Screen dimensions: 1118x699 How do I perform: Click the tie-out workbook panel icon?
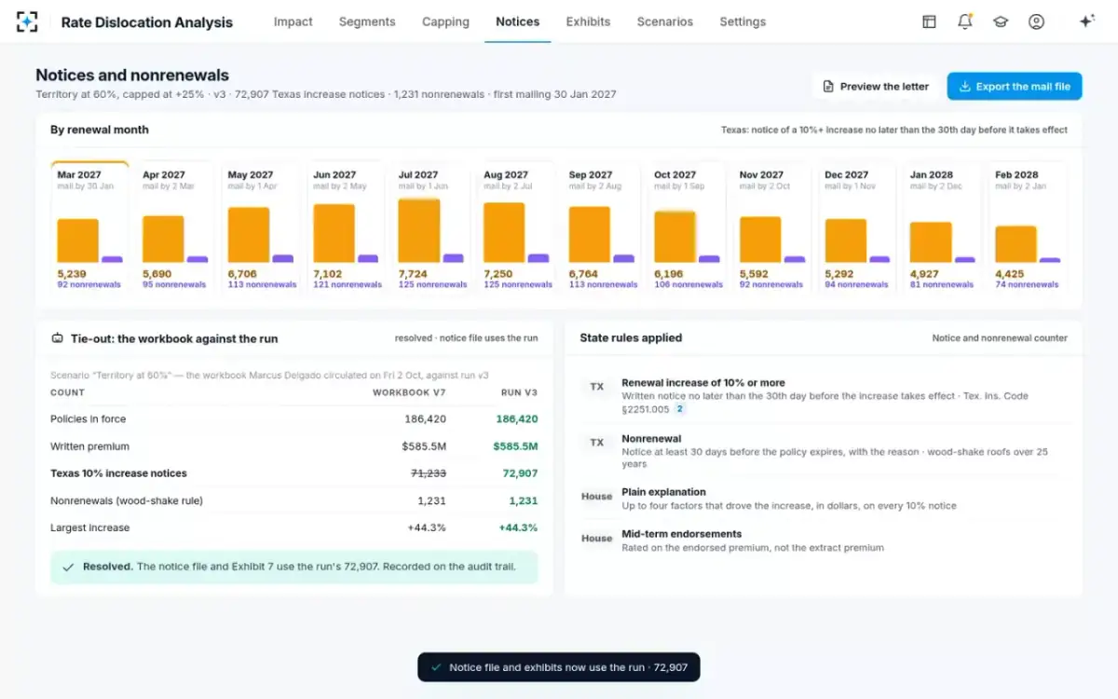point(57,338)
